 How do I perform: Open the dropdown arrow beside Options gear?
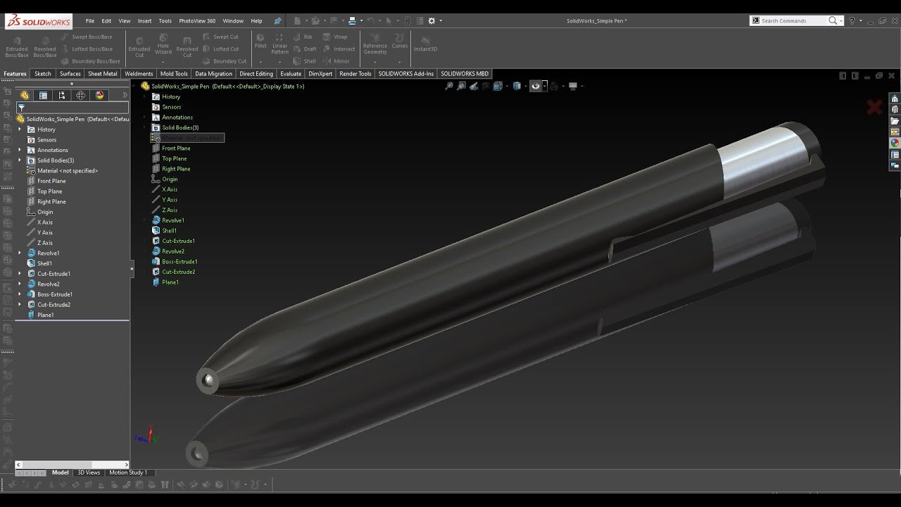[441, 20]
